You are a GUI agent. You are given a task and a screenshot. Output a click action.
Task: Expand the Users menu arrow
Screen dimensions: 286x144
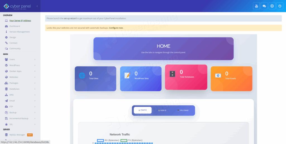tap(35, 59)
